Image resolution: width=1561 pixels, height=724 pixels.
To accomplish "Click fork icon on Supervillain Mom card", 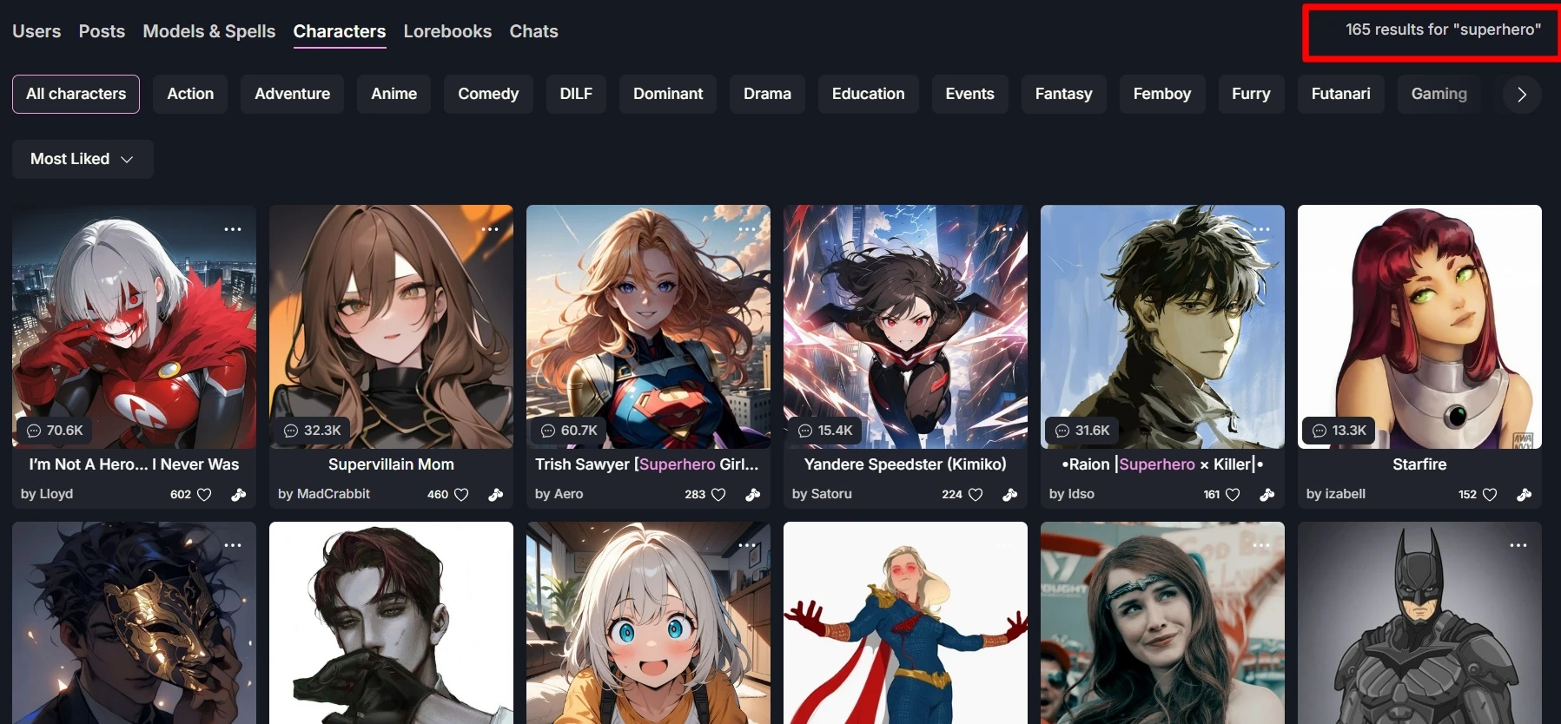I will pos(496,494).
